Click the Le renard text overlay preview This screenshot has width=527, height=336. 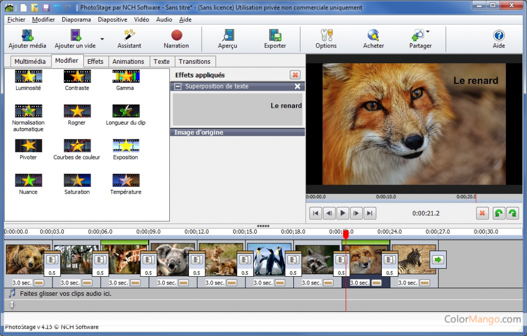[237, 109]
